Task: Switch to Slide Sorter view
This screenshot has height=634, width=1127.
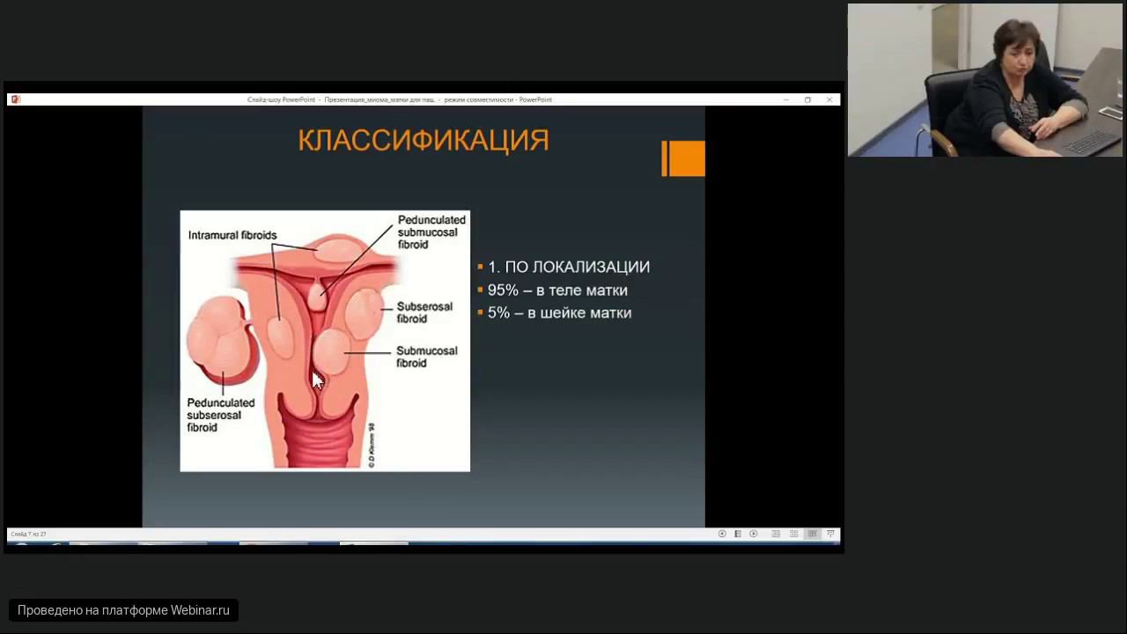Action: [x=794, y=534]
